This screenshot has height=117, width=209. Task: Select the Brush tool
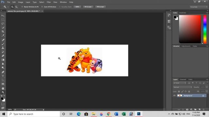3,44
